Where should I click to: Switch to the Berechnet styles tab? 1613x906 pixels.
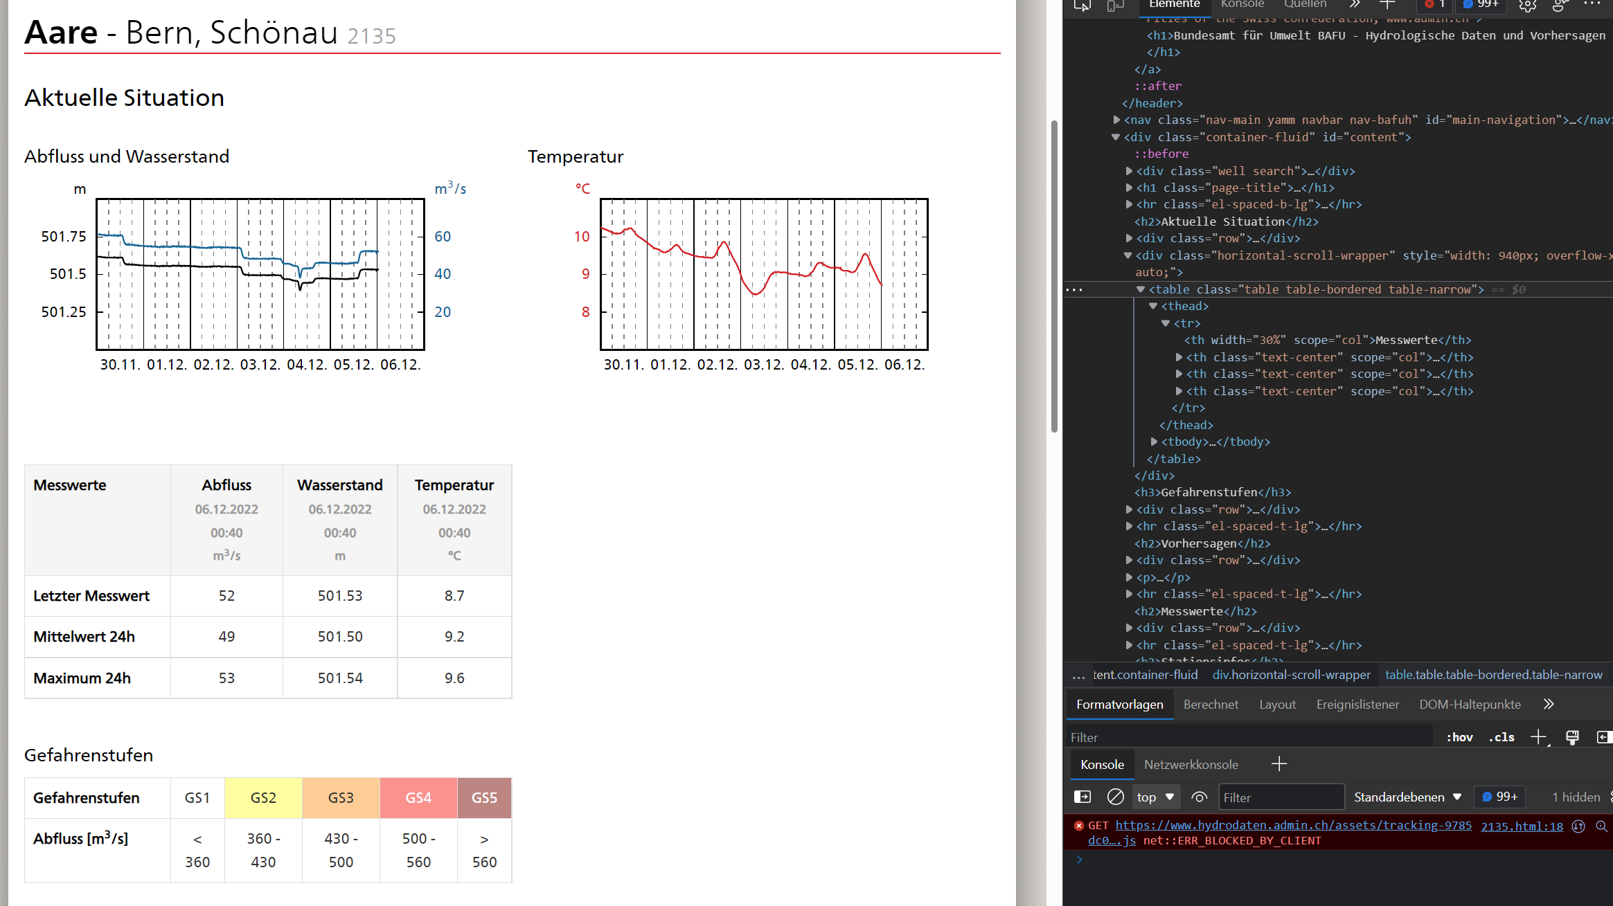coord(1211,705)
